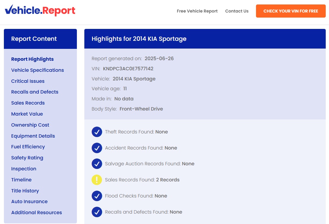Click the Flood Checks Found None text

136,196
